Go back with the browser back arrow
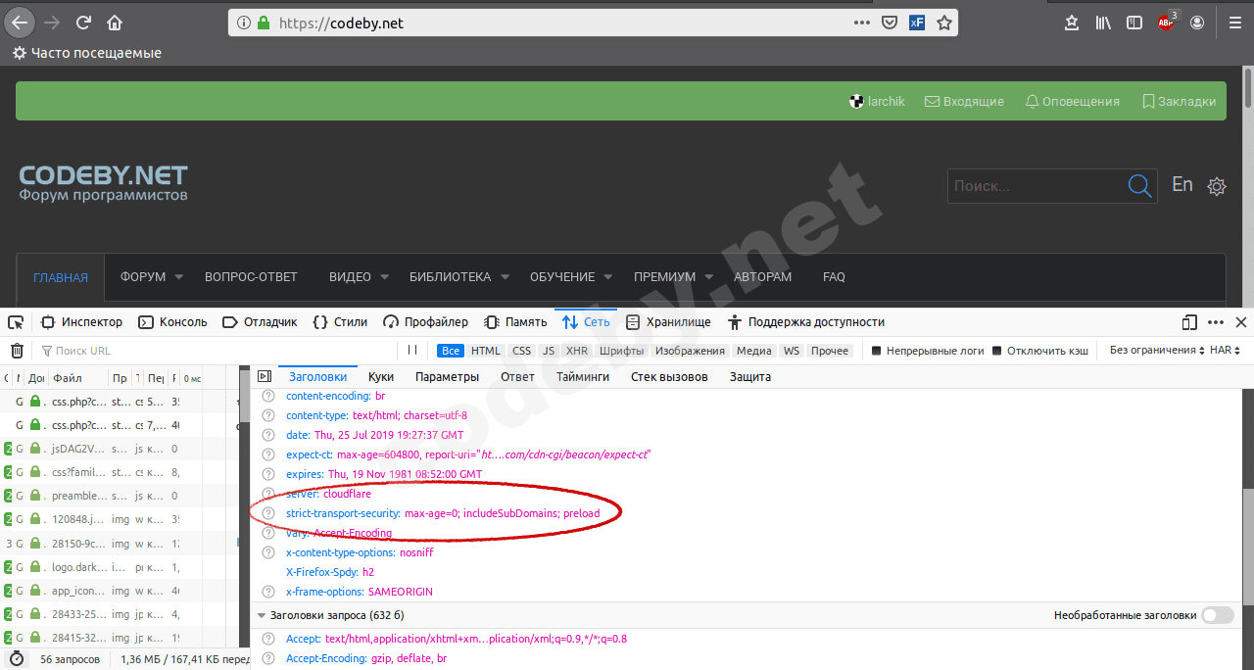Viewport: 1254px width, 670px height. pos(21,23)
